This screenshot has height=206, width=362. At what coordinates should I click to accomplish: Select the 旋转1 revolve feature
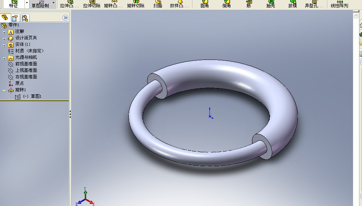17,90
